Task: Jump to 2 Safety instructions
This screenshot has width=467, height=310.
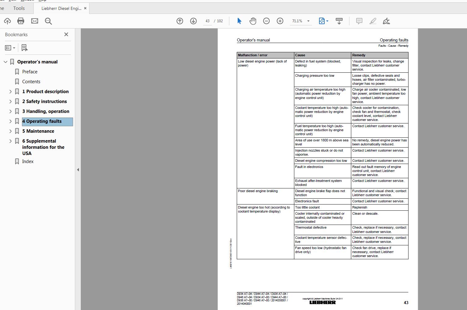Action: [45, 101]
